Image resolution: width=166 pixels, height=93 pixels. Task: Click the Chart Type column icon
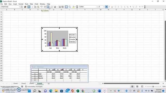[x=55, y=7]
